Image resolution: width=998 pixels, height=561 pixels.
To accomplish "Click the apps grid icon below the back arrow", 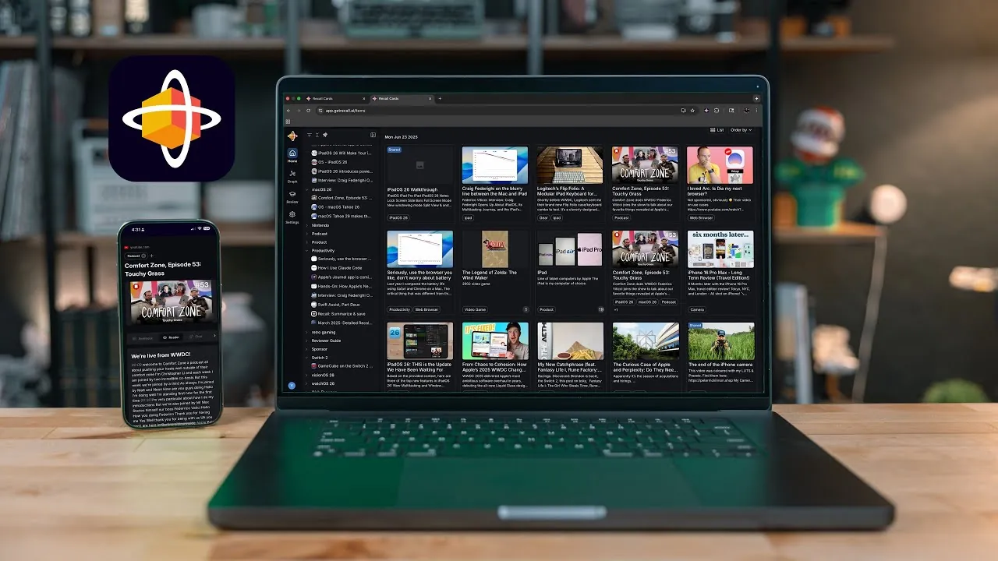I will 288,122.
